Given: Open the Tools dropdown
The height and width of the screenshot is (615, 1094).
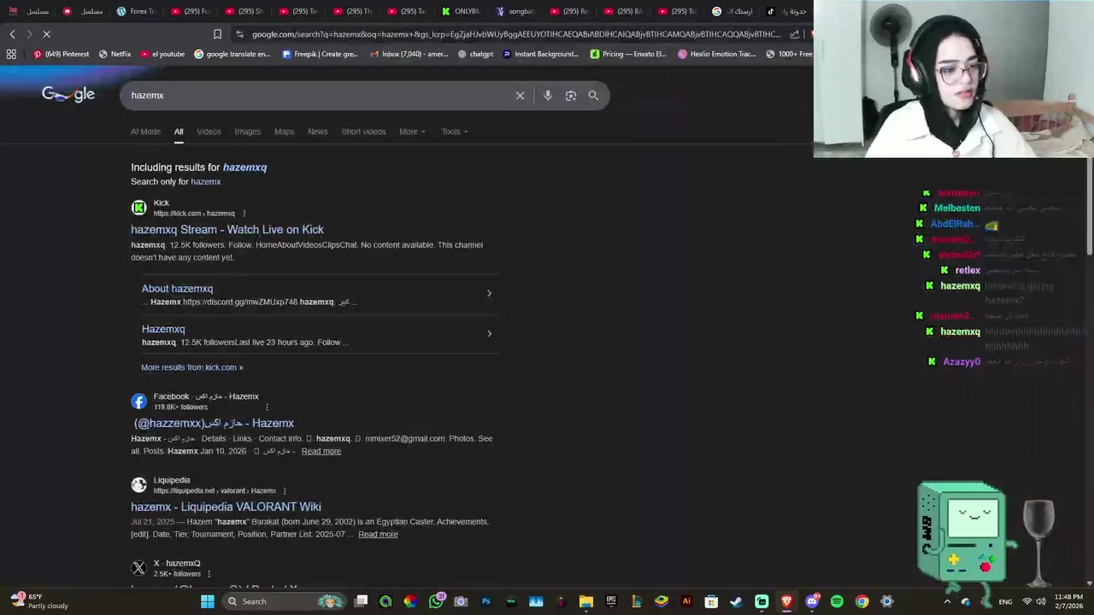Looking at the screenshot, I should (454, 132).
